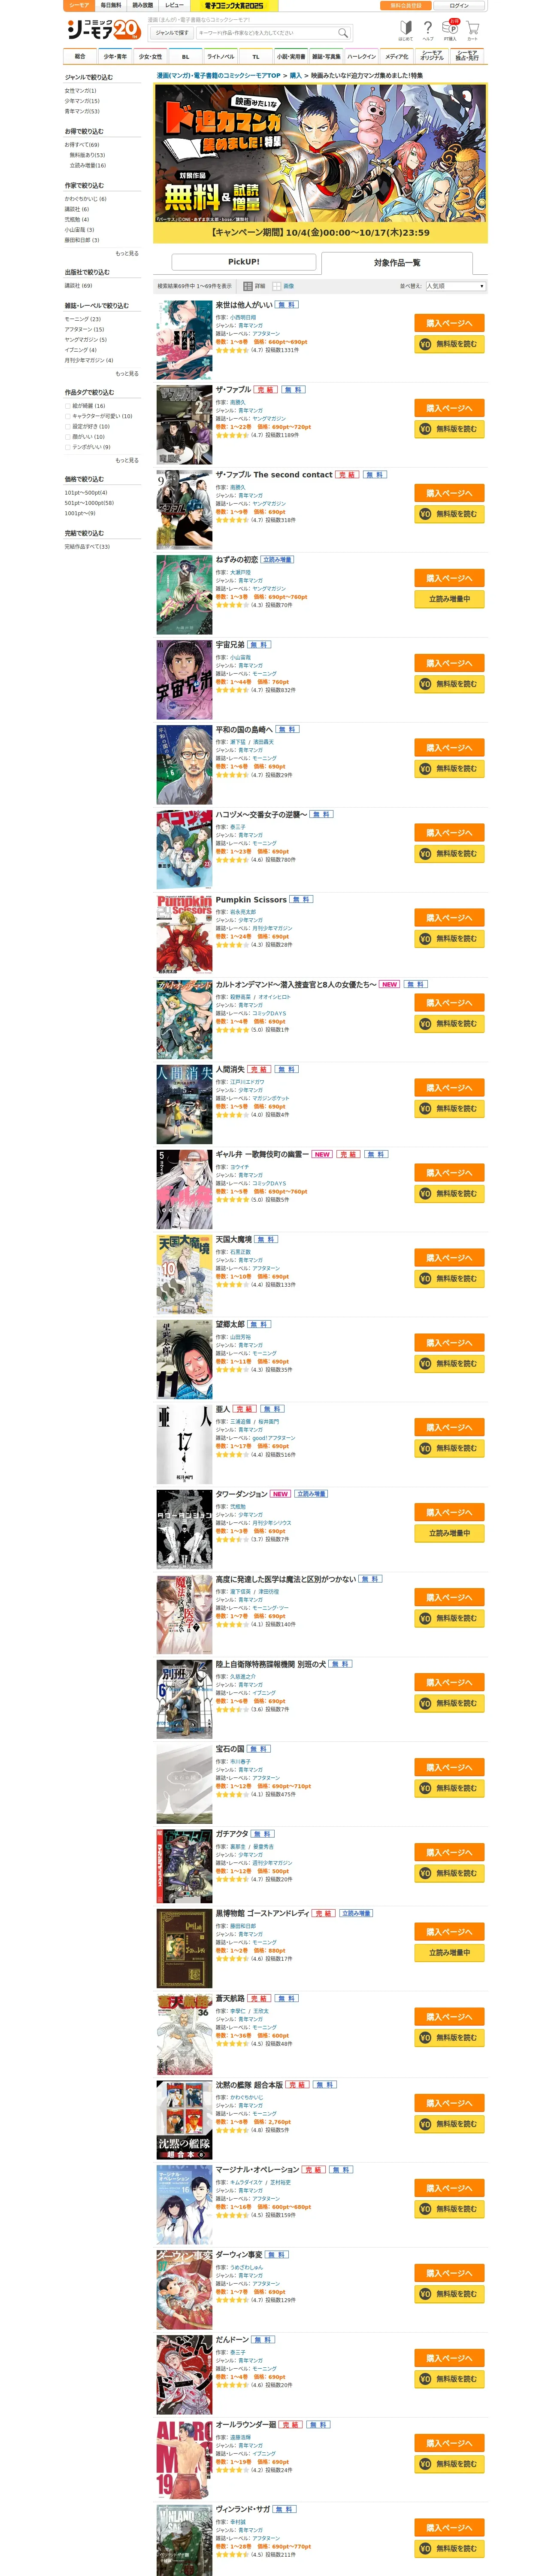Click 無料版を読む for ザ・ファブル
The width and height of the screenshot is (551, 2576).
click(449, 429)
